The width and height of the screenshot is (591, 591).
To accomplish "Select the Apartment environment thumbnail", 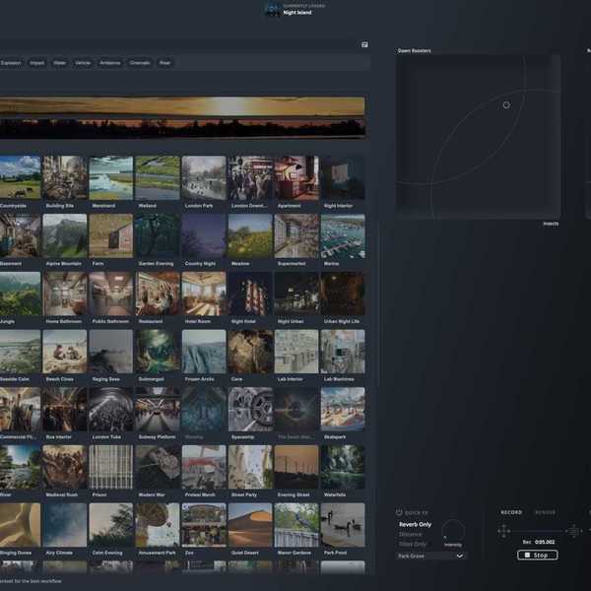I will 296,177.
